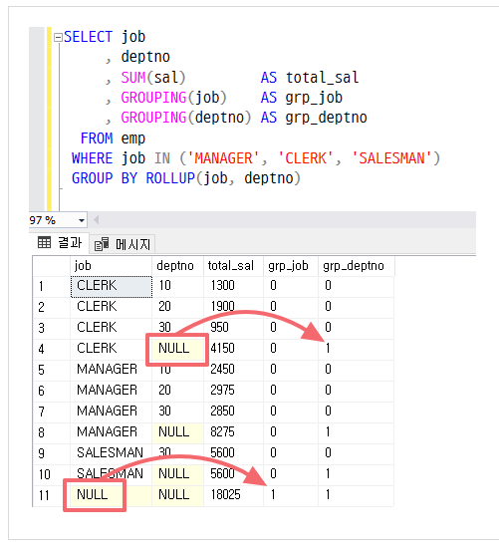
Task: Click the SUM(sal) expression in the query
Action: (x=153, y=78)
